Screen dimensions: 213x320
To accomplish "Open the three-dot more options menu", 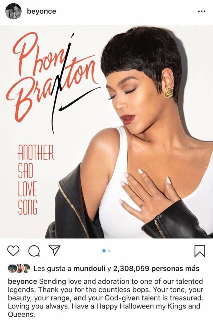I will (x=202, y=11).
